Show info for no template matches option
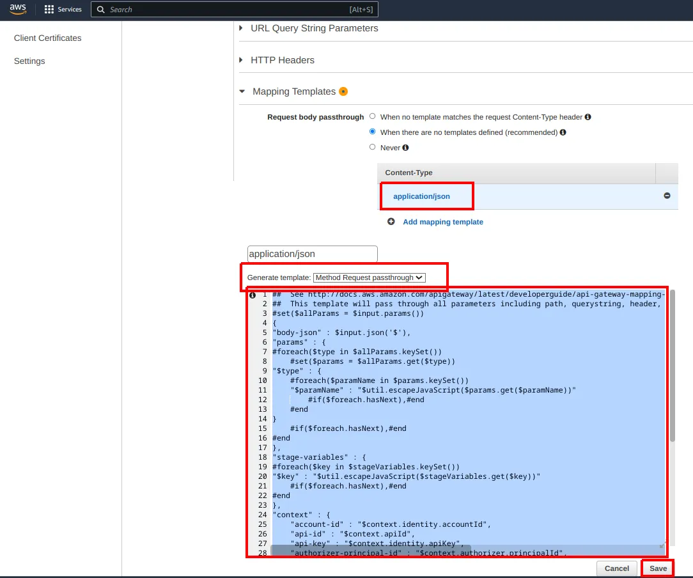 [588, 117]
